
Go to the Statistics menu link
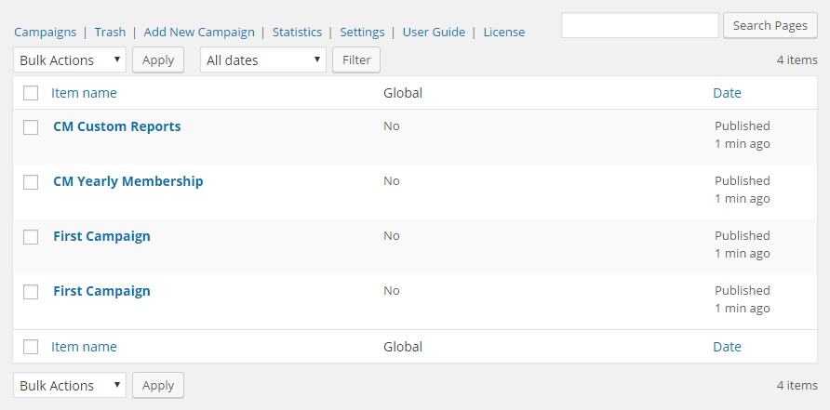point(297,33)
